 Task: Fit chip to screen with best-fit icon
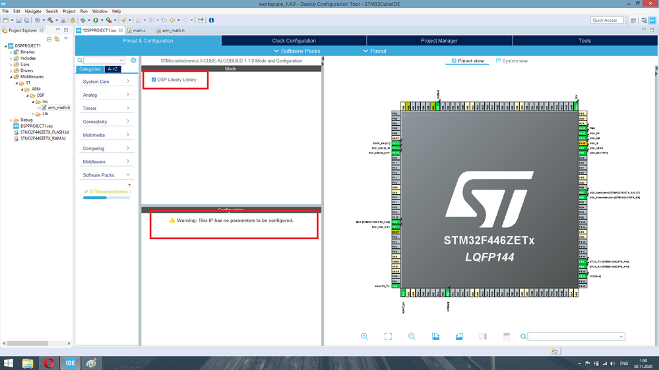point(388,336)
